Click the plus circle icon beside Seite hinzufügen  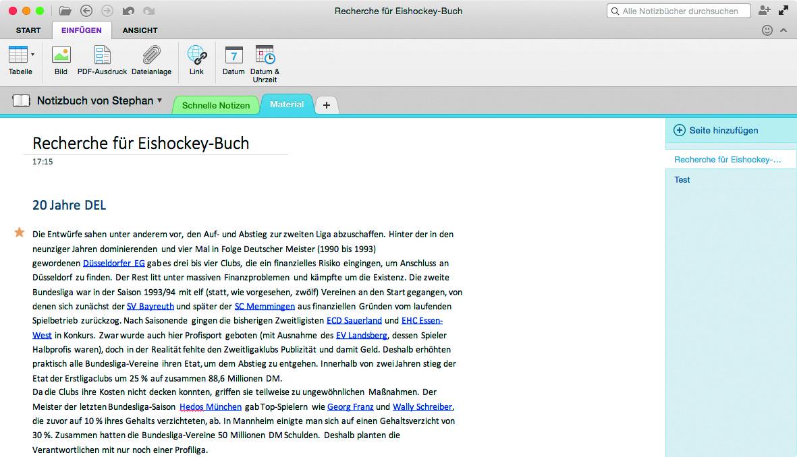(x=680, y=131)
